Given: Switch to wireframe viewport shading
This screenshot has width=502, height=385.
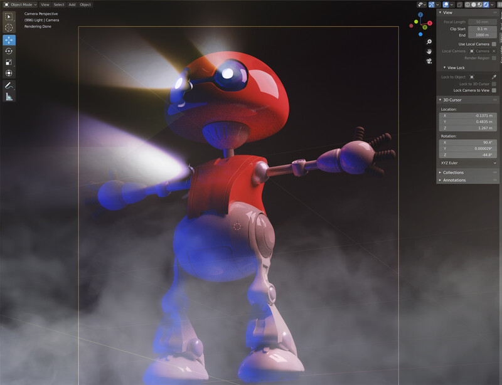Looking at the screenshot, I should [x=467, y=5].
